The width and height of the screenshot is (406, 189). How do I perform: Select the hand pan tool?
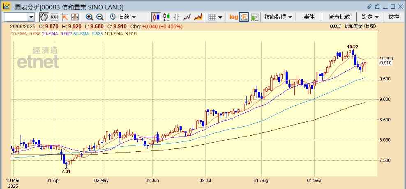pos(44,17)
